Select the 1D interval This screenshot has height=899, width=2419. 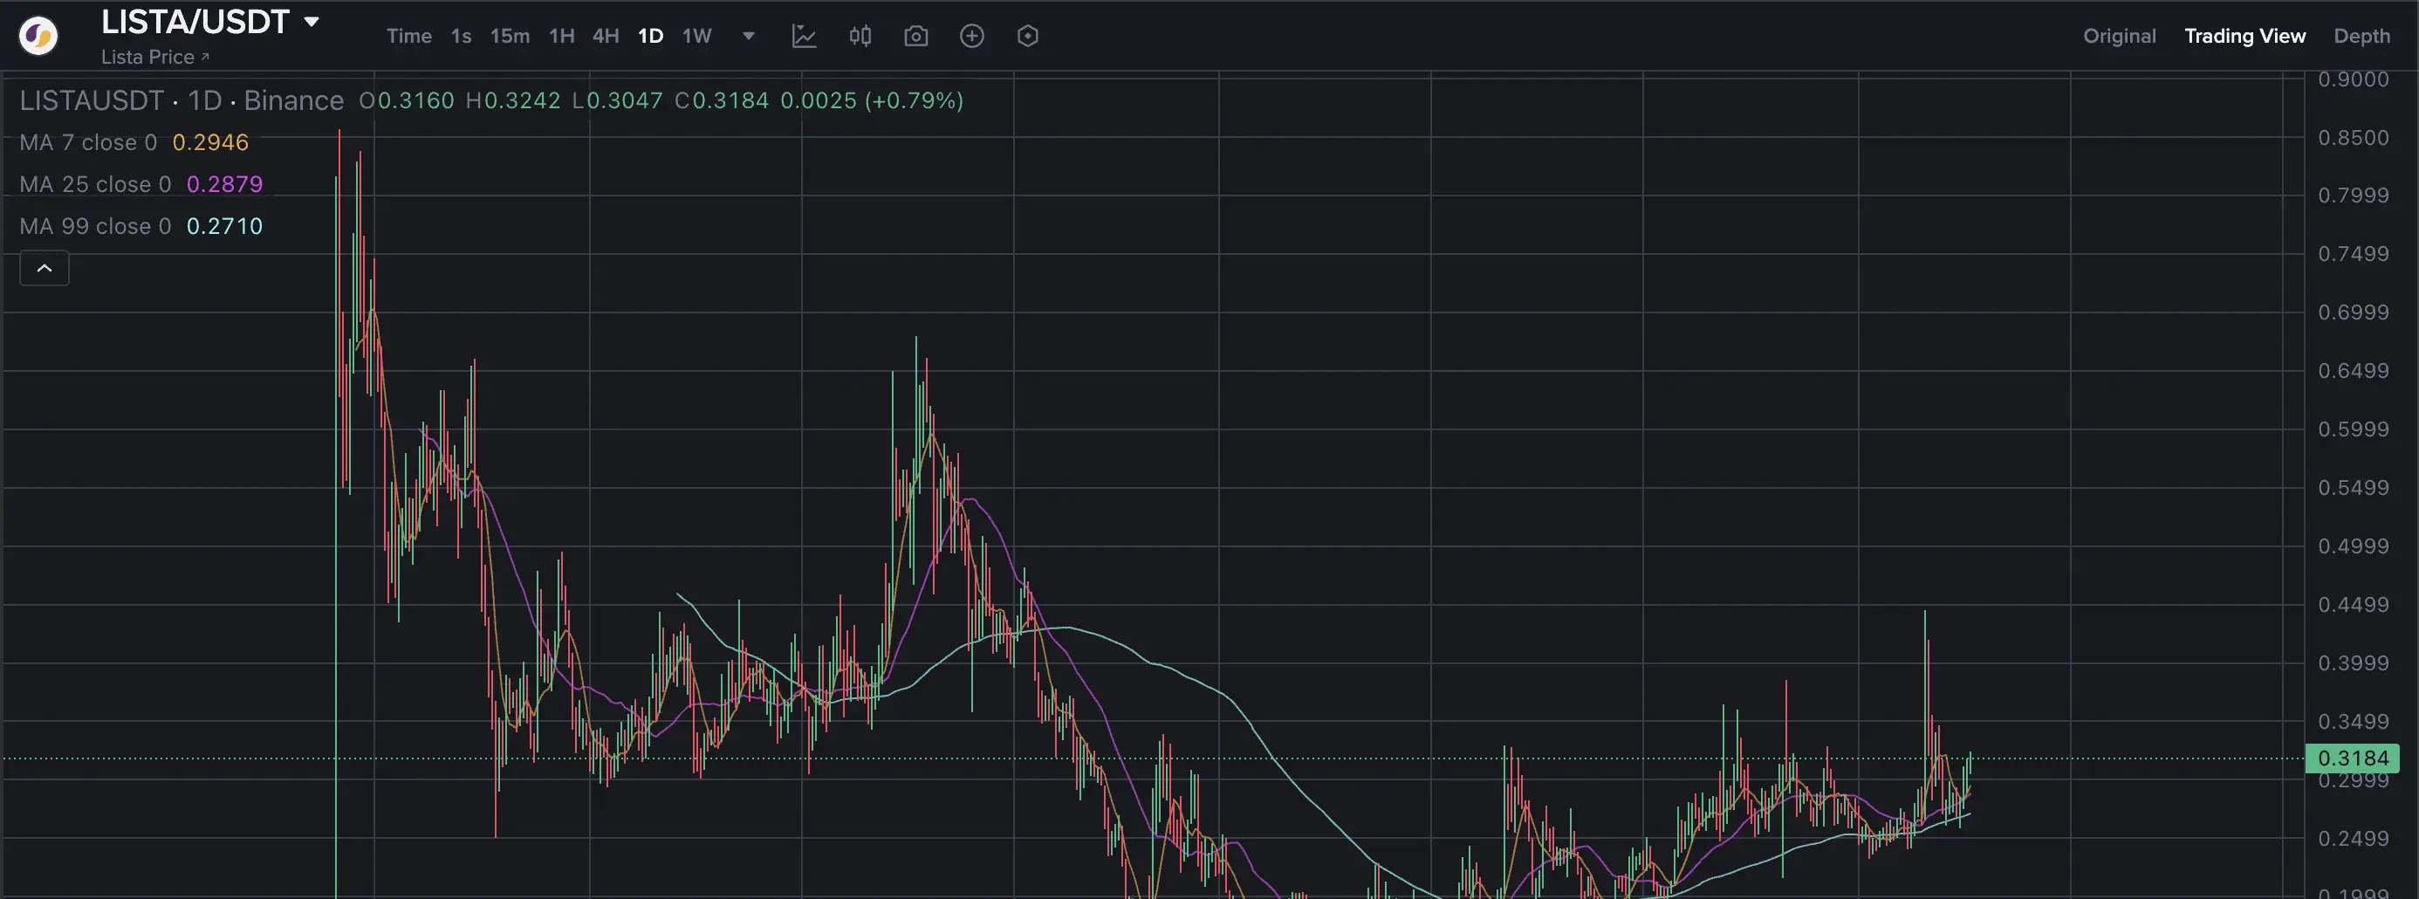tap(651, 36)
